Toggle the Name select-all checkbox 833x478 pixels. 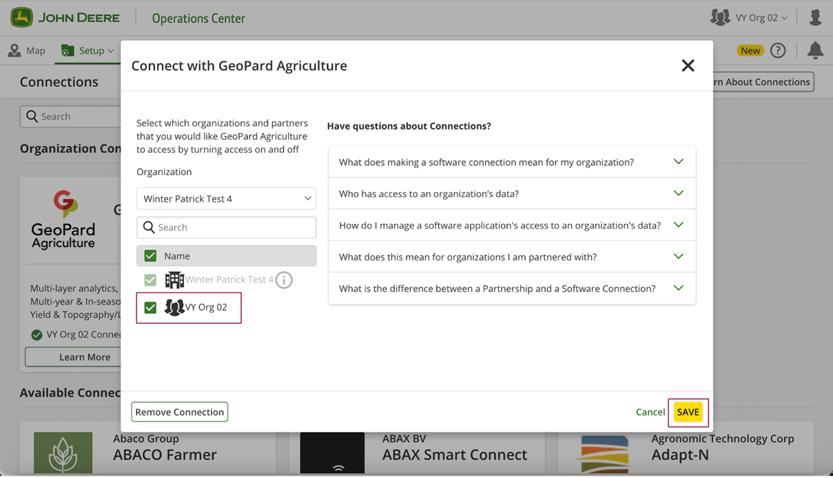click(x=150, y=256)
